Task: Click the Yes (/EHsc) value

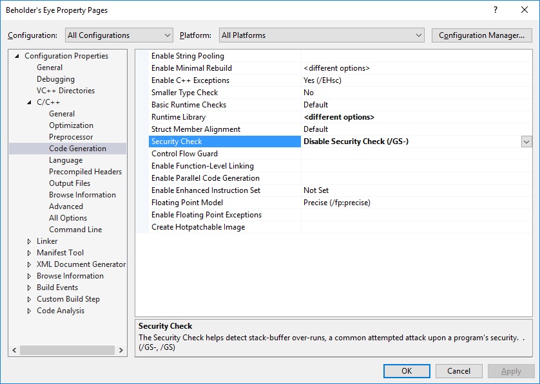Action: click(322, 80)
